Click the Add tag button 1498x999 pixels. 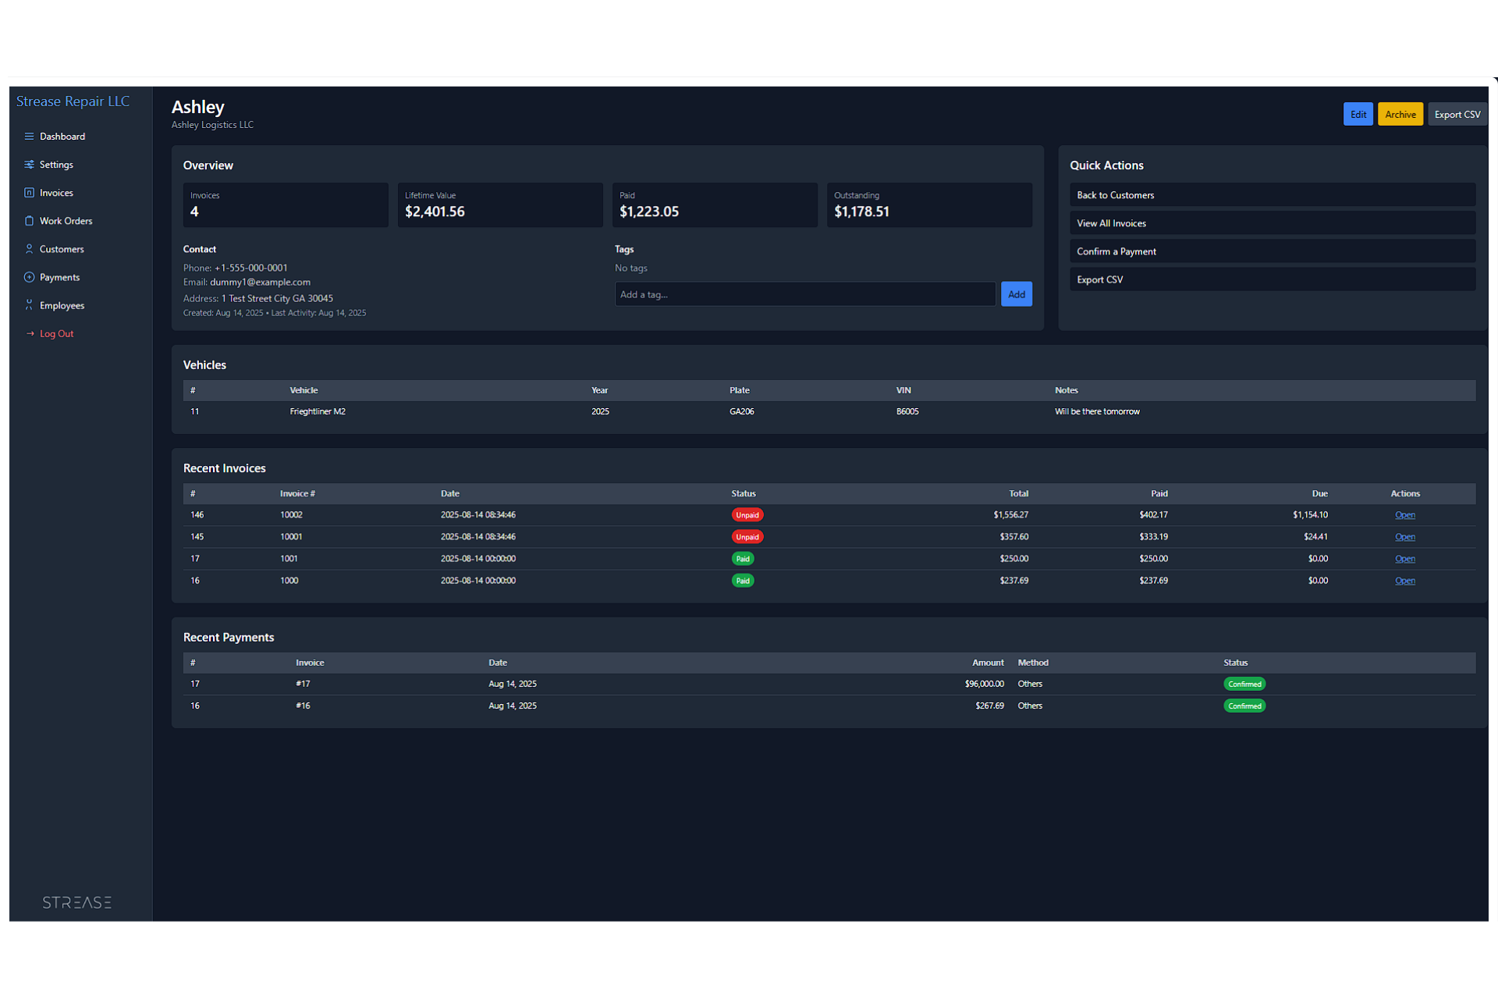(x=1016, y=294)
